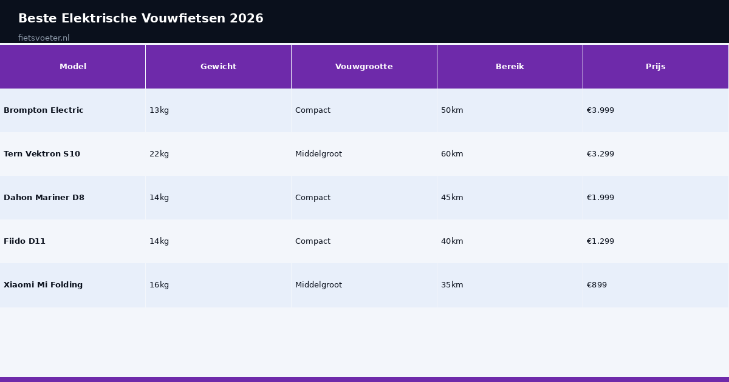The width and height of the screenshot is (729, 382).
Task: Click the €3.299 price
Action: point(600,154)
